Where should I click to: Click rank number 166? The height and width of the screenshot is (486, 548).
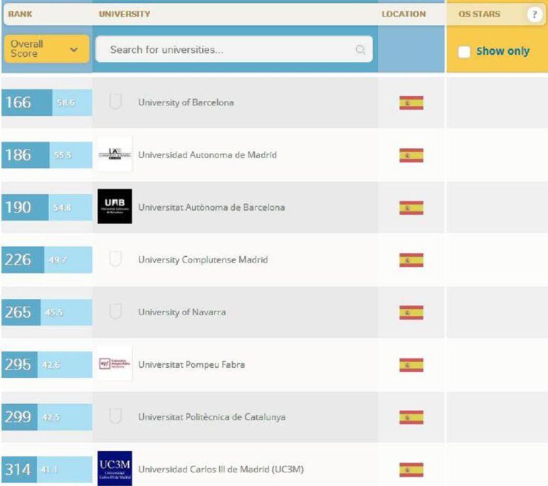click(x=19, y=102)
